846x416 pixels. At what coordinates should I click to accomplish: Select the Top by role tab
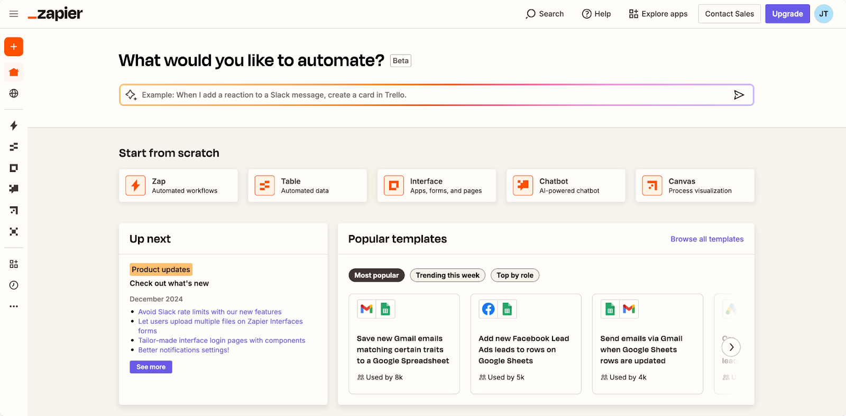point(515,275)
